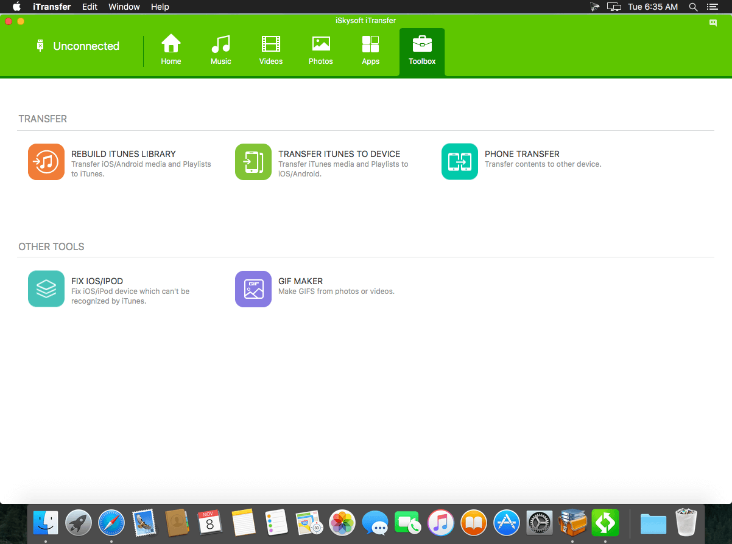
Task: Open FIX IOS/IPOD title link
Action: click(x=97, y=281)
